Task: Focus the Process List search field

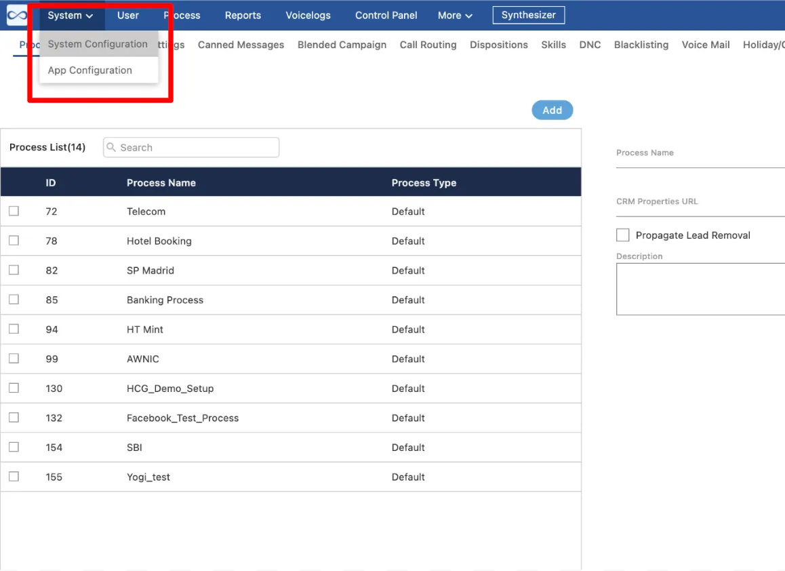Action: coord(191,147)
